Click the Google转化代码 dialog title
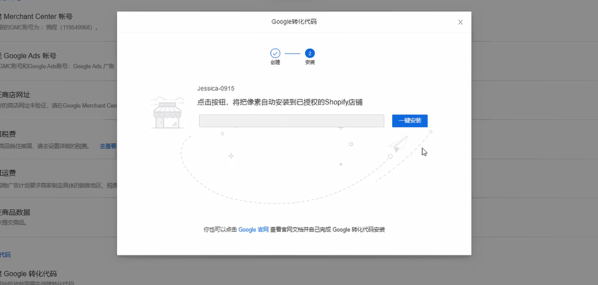 point(294,22)
